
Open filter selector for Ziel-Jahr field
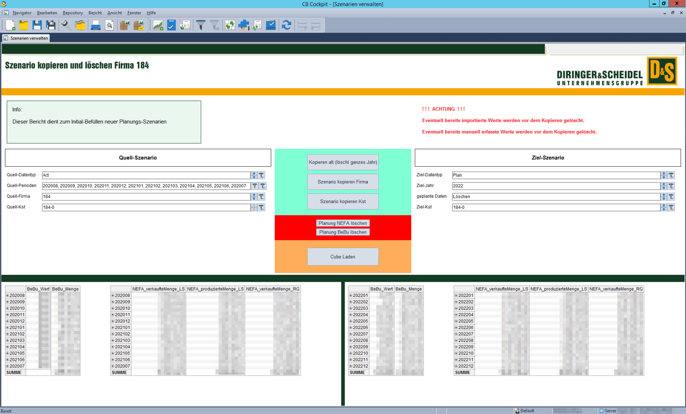[671, 186]
